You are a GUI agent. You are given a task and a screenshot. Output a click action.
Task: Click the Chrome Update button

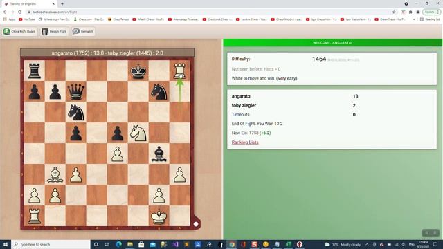point(431,12)
